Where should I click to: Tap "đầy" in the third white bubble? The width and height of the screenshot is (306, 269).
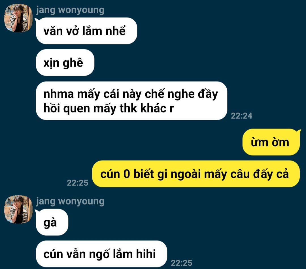[208, 94]
